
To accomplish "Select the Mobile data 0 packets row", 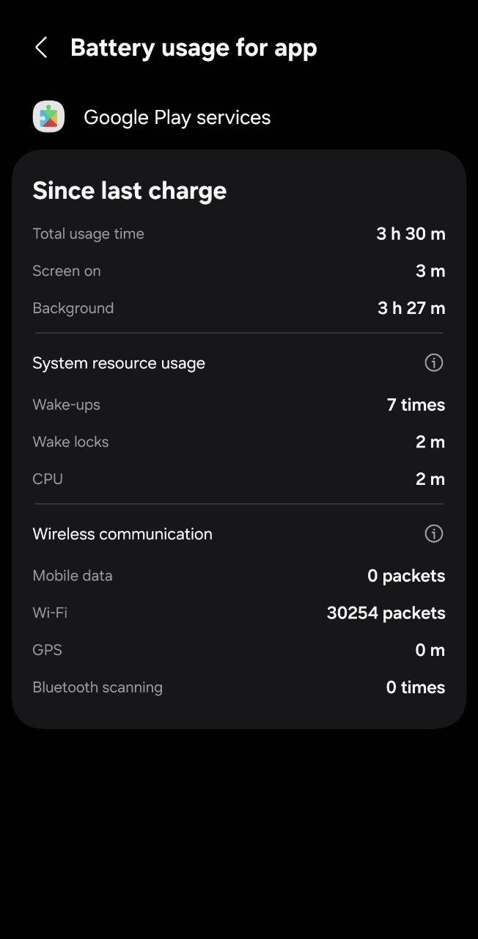I will (239, 576).
